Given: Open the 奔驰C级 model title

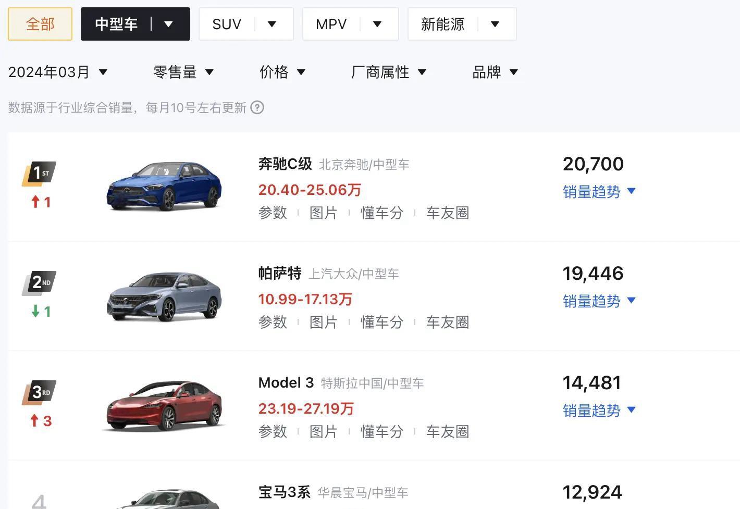Looking at the screenshot, I should (x=285, y=164).
